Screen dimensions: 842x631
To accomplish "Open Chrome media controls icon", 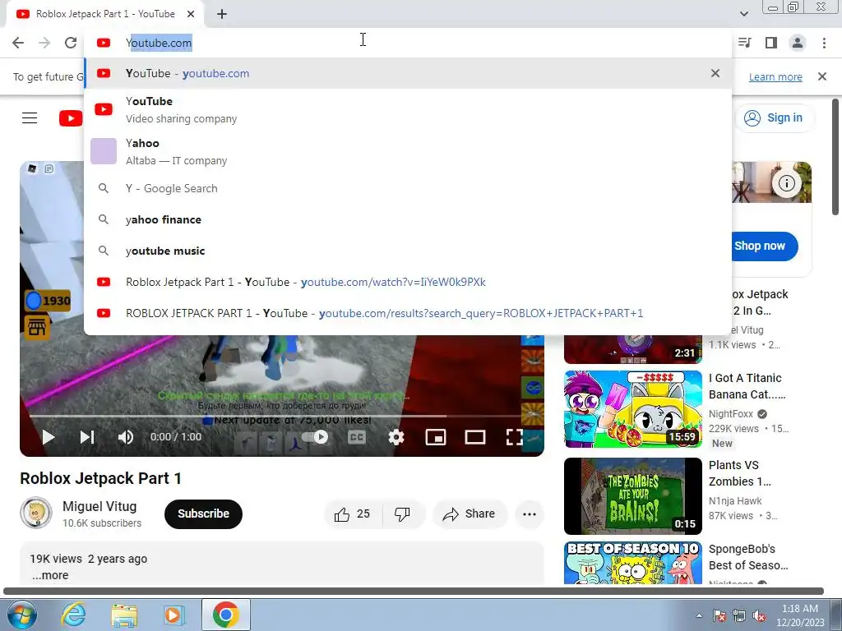I will coord(745,43).
